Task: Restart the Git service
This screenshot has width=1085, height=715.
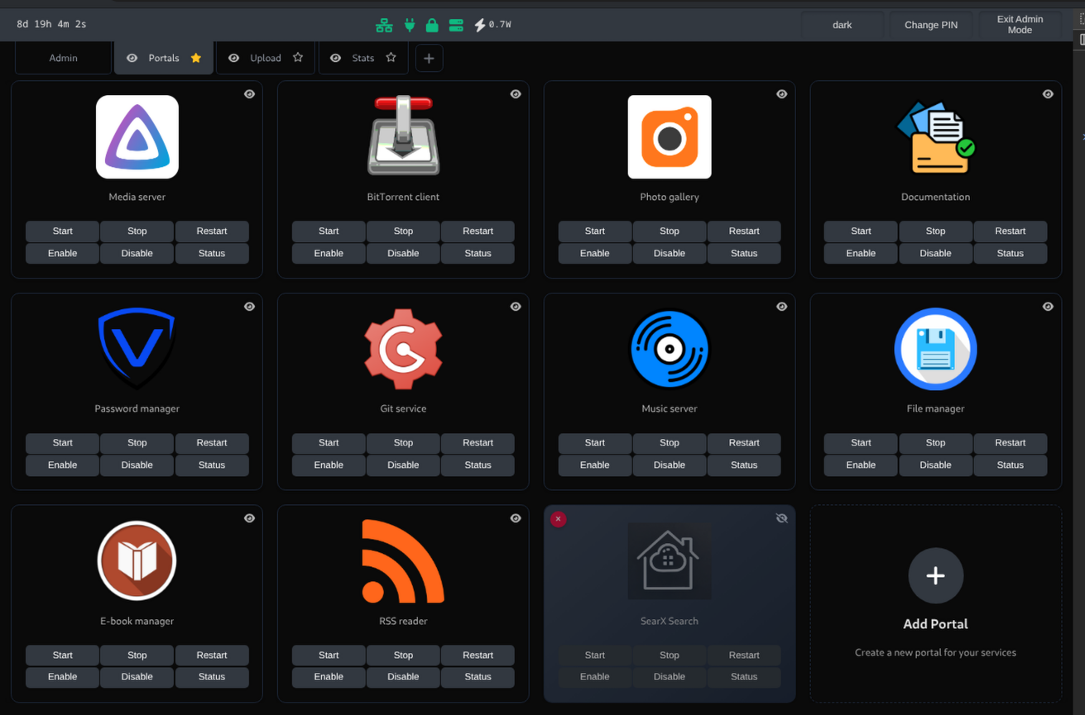Action: tap(478, 443)
